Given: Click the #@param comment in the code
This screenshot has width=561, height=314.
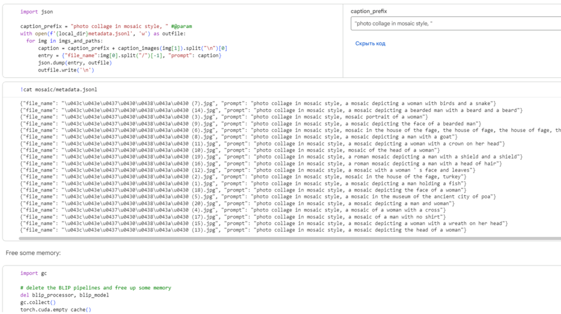Looking at the screenshot, I should [x=181, y=27].
